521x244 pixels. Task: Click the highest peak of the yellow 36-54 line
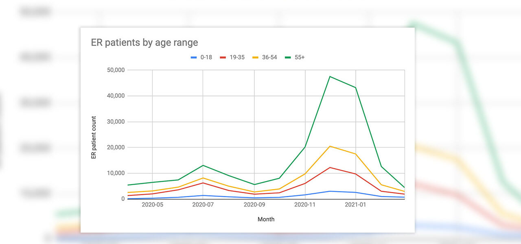point(330,146)
